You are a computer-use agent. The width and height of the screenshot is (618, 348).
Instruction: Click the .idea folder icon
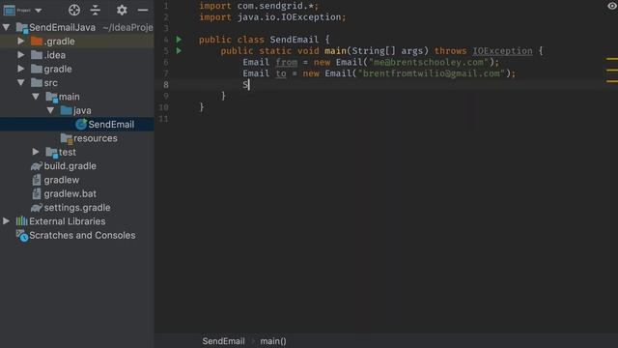(x=37, y=55)
